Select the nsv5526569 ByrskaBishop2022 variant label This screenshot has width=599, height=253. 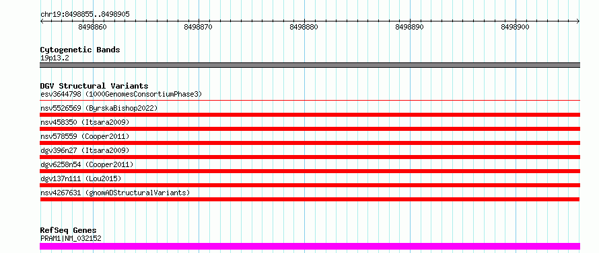coord(99,108)
